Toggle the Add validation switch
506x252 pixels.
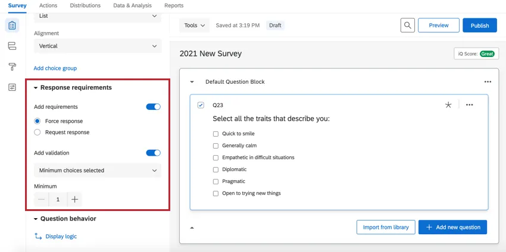pyautogui.click(x=153, y=153)
